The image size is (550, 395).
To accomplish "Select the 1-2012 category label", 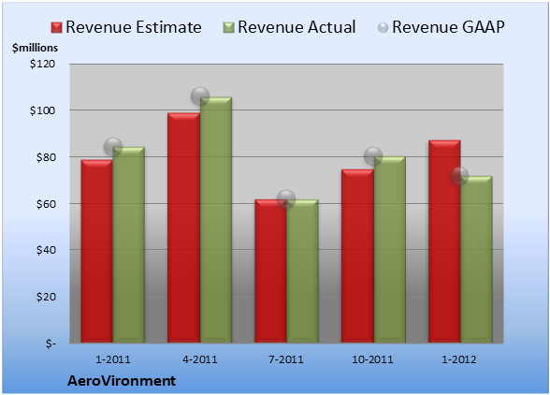I will tap(459, 359).
